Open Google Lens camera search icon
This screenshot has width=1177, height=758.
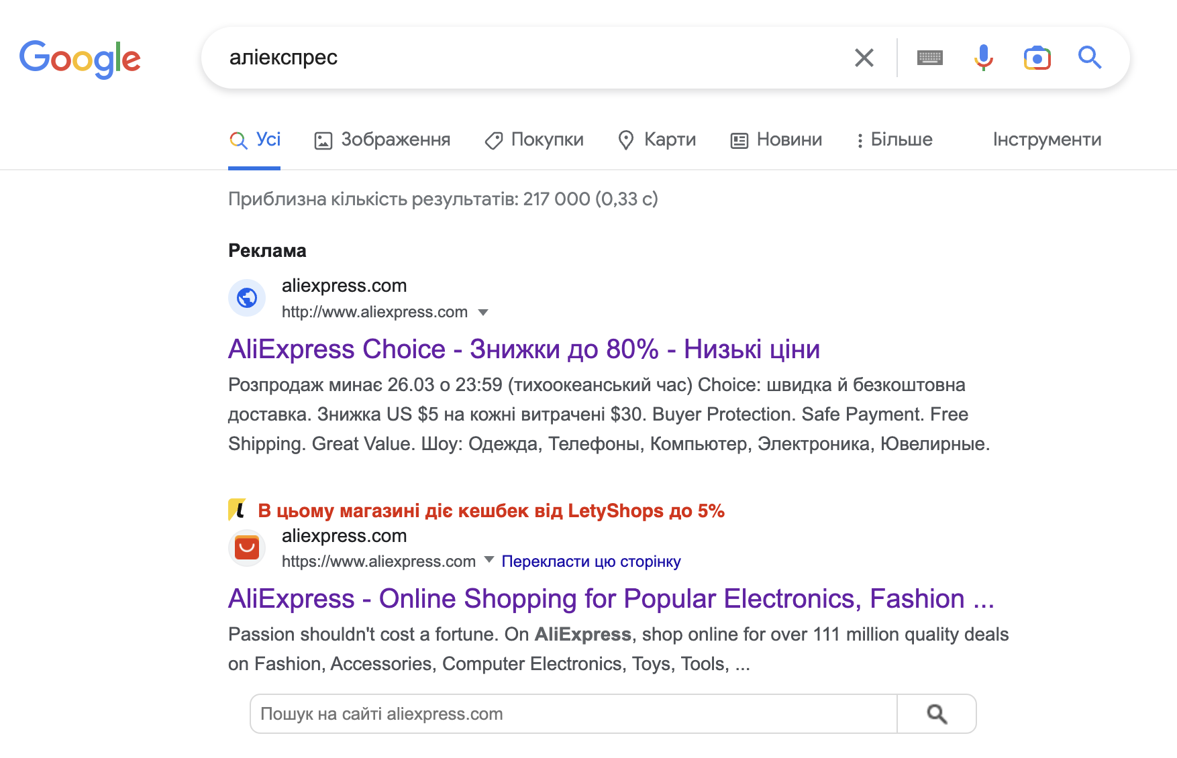(1037, 58)
